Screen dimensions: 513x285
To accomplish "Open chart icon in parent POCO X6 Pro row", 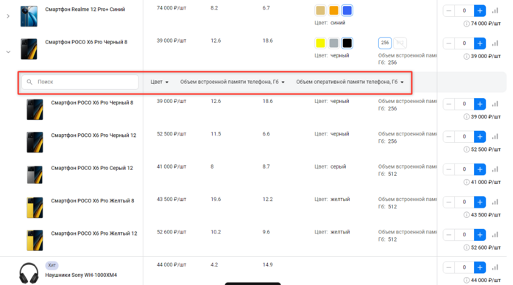I will (x=495, y=43).
